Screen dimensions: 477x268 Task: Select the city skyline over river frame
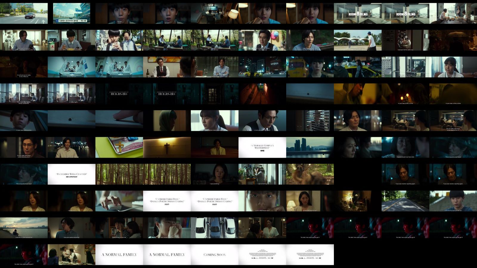pos(310,147)
